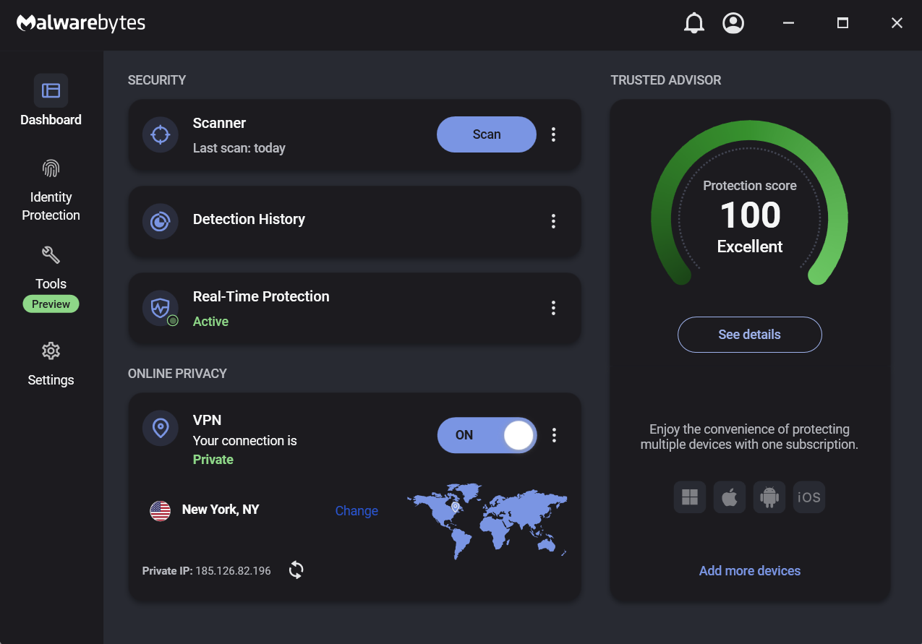
Task: Start a scan with the Scan button
Action: pyautogui.click(x=487, y=134)
